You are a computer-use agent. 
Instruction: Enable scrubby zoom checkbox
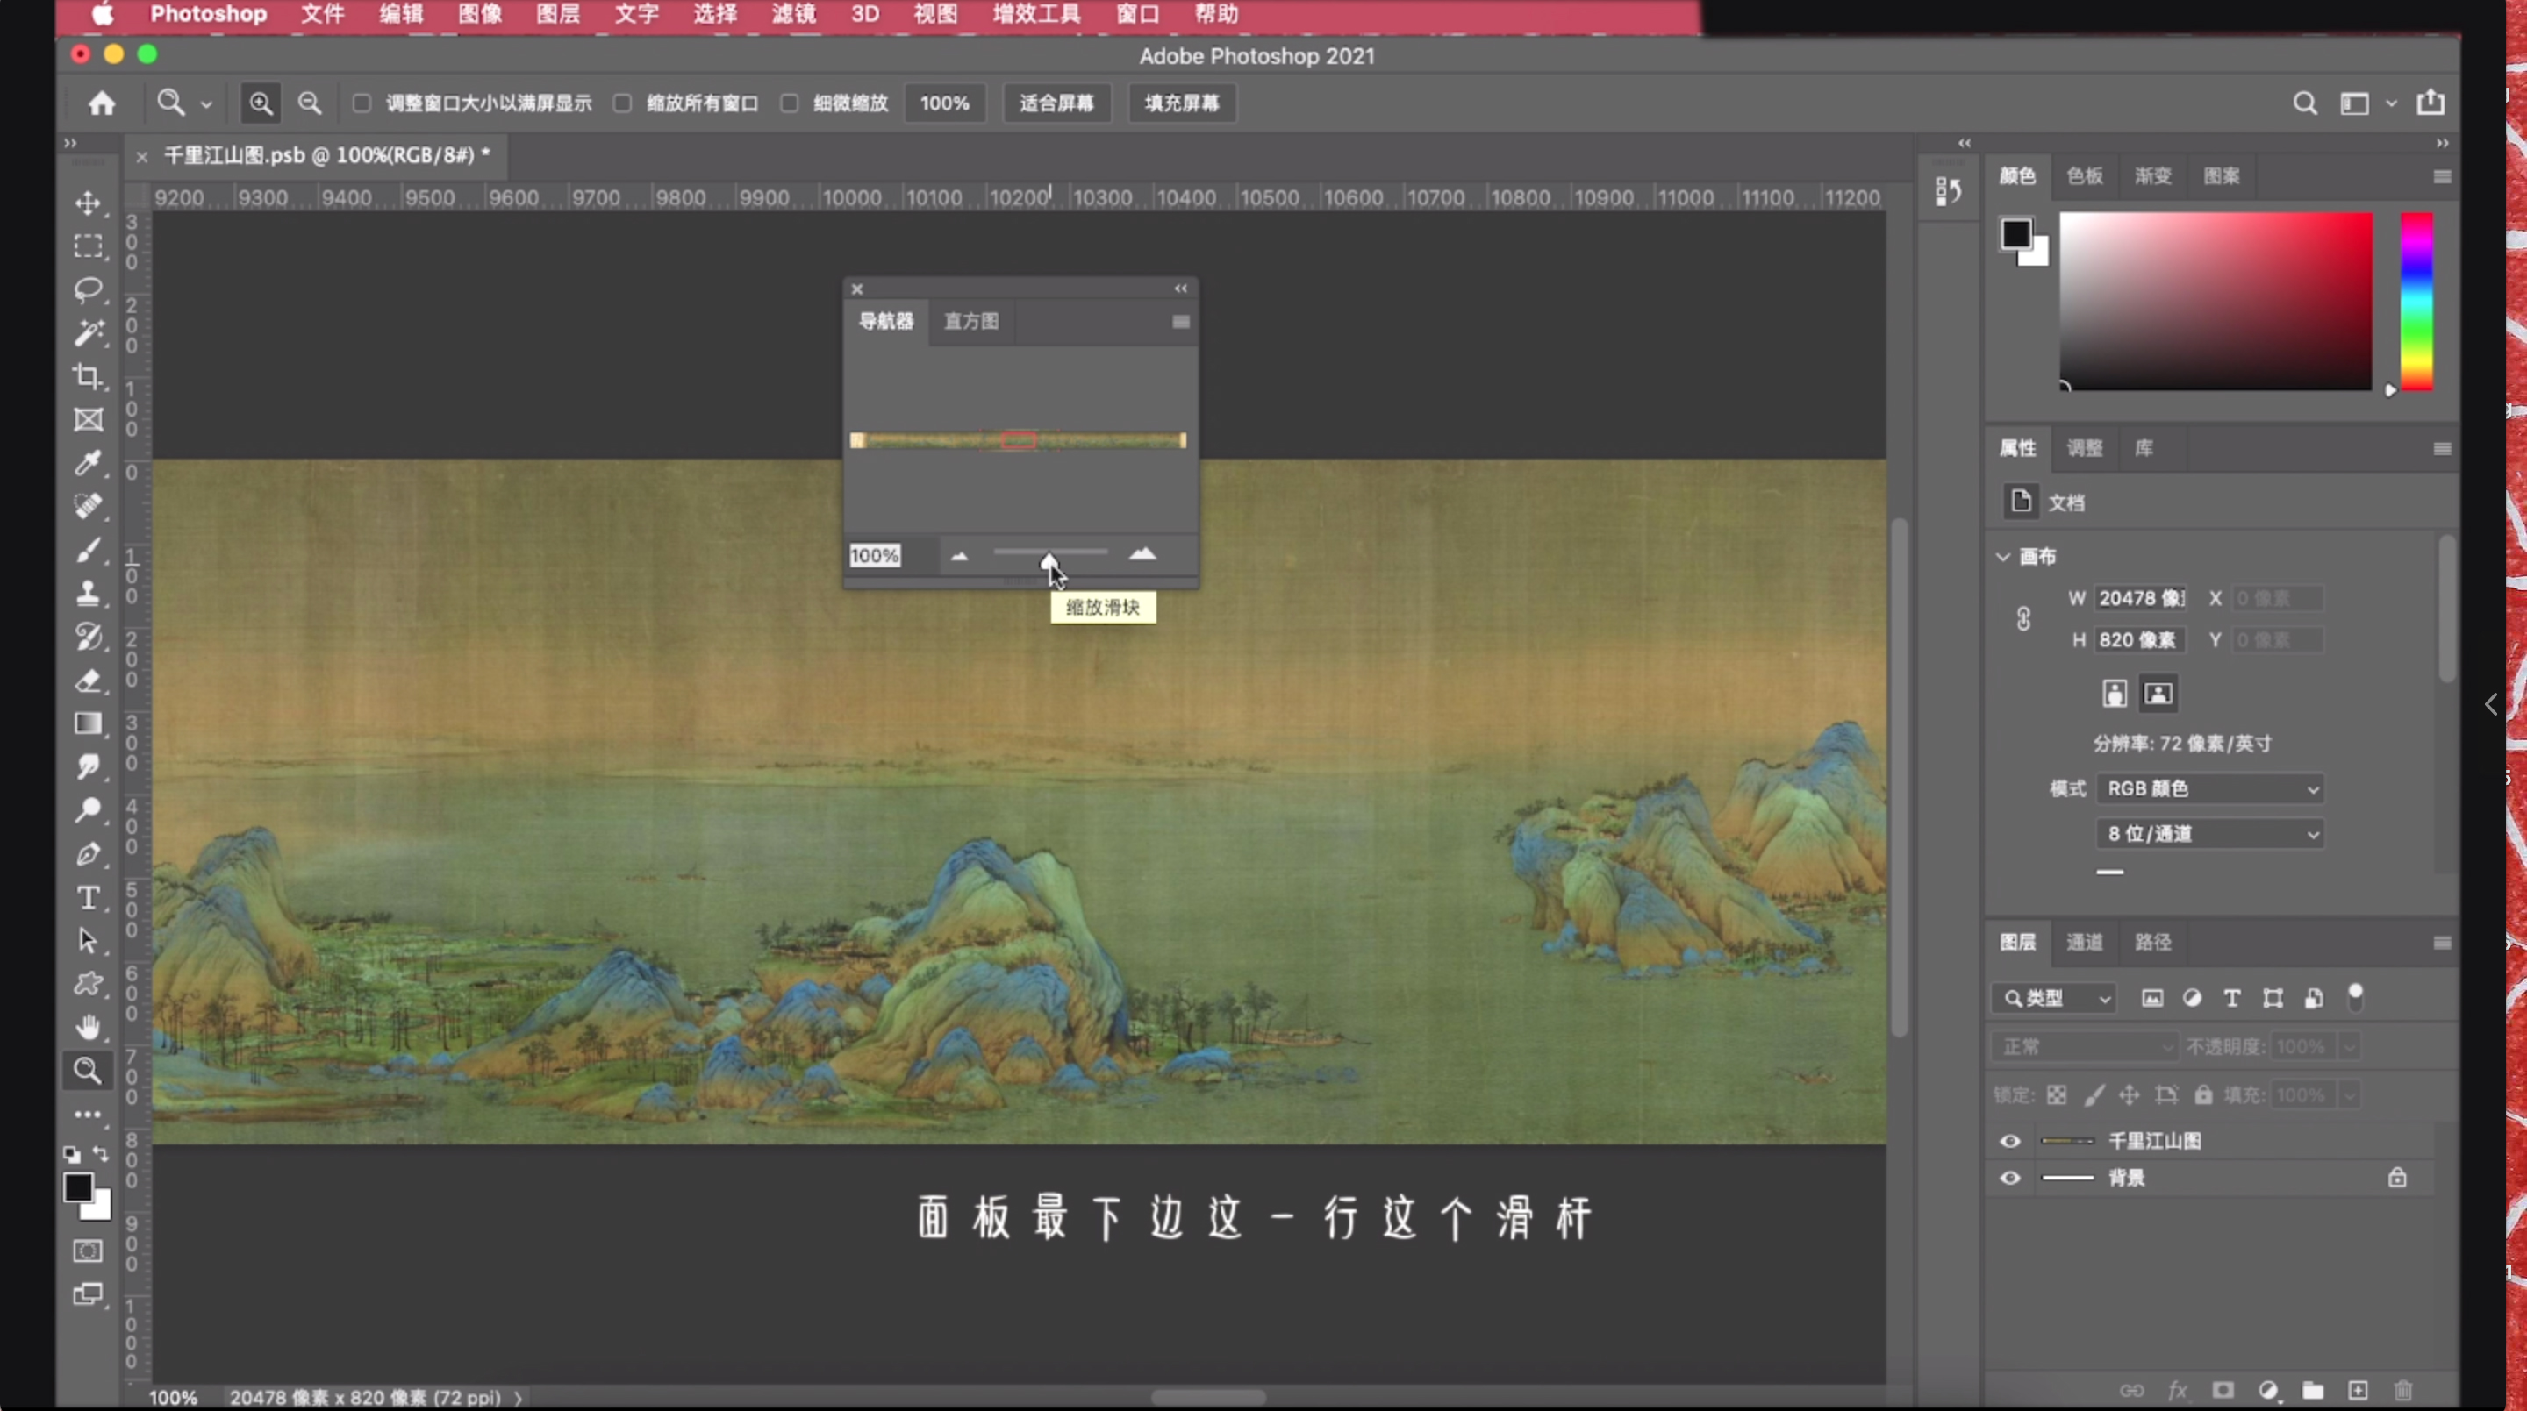pyautogui.click(x=790, y=103)
